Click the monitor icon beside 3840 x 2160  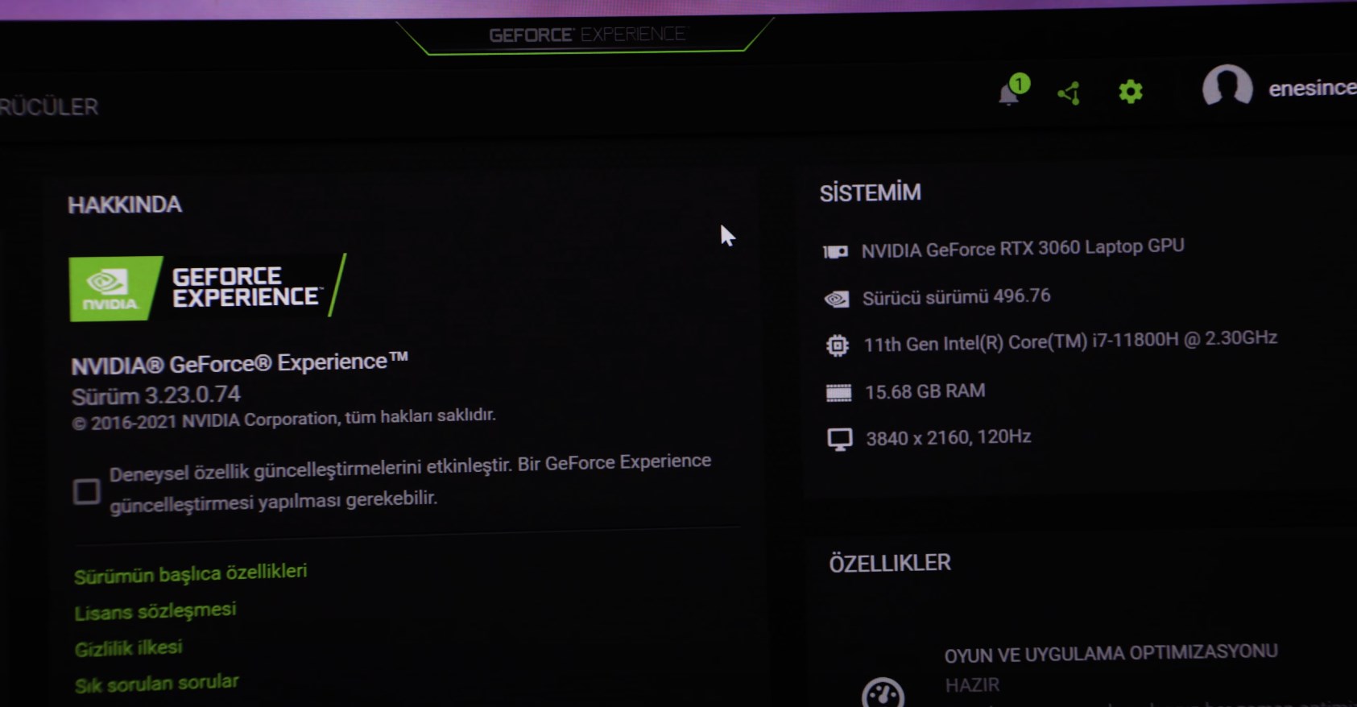tap(839, 440)
